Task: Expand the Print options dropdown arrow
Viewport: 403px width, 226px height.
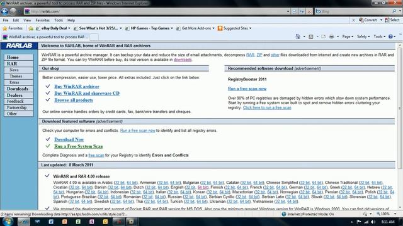Action: click(x=338, y=36)
